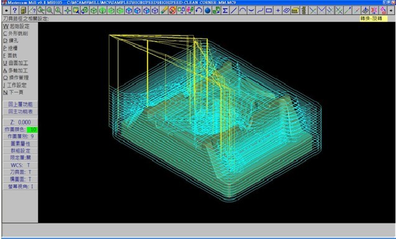Click the undo arrow icon

pyautogui.click(x=199, y=11)
